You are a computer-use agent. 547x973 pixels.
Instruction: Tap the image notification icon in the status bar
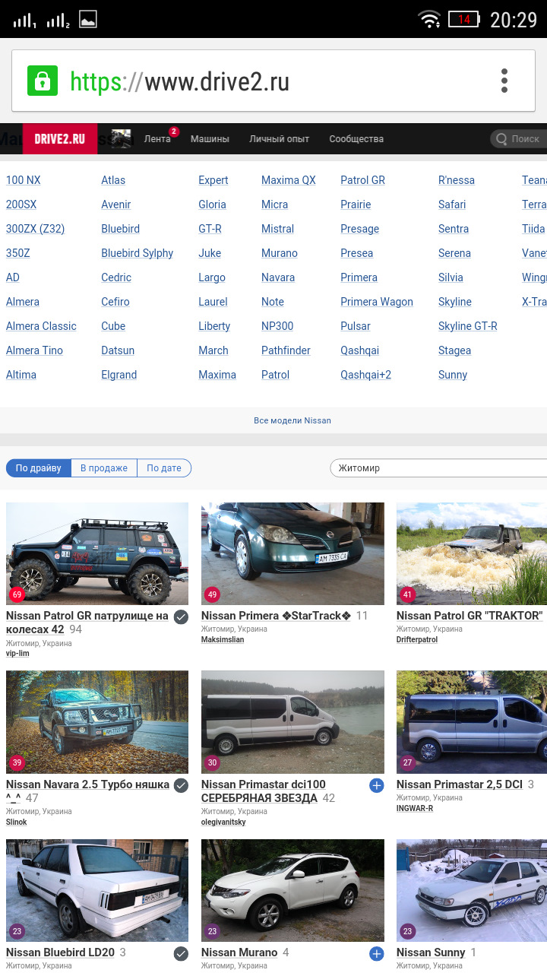point(88,19)
